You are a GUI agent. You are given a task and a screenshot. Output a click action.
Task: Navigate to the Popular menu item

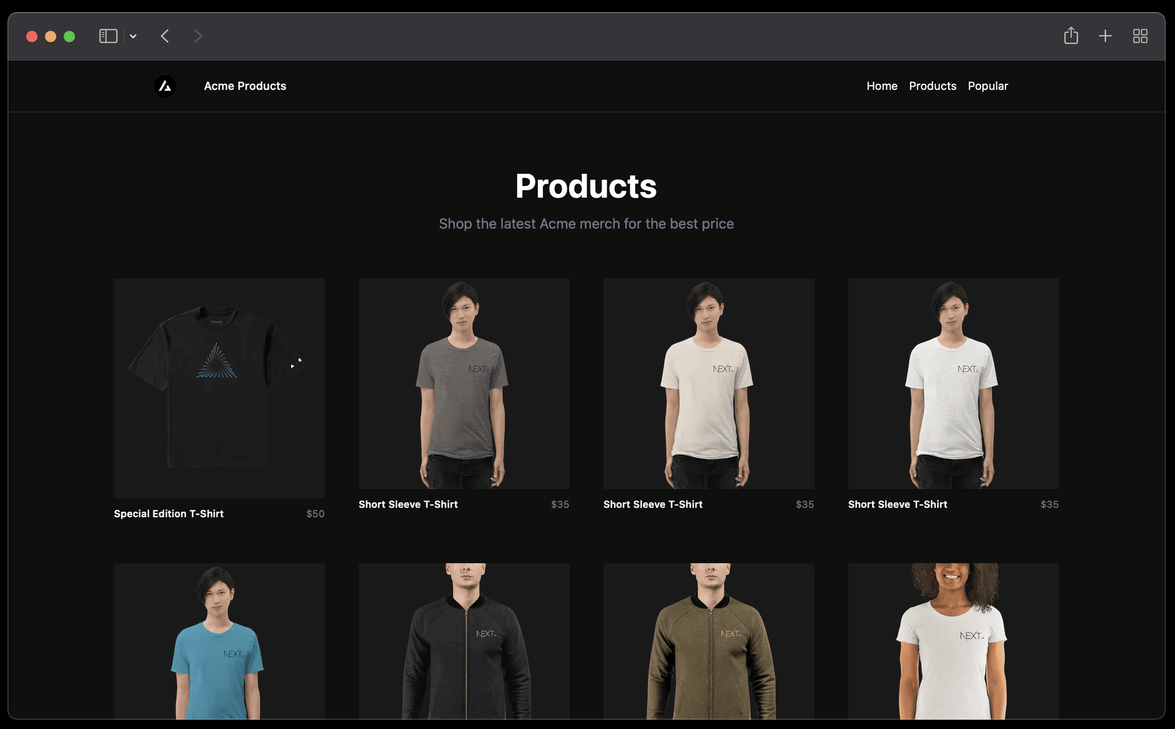click(988, 86)
